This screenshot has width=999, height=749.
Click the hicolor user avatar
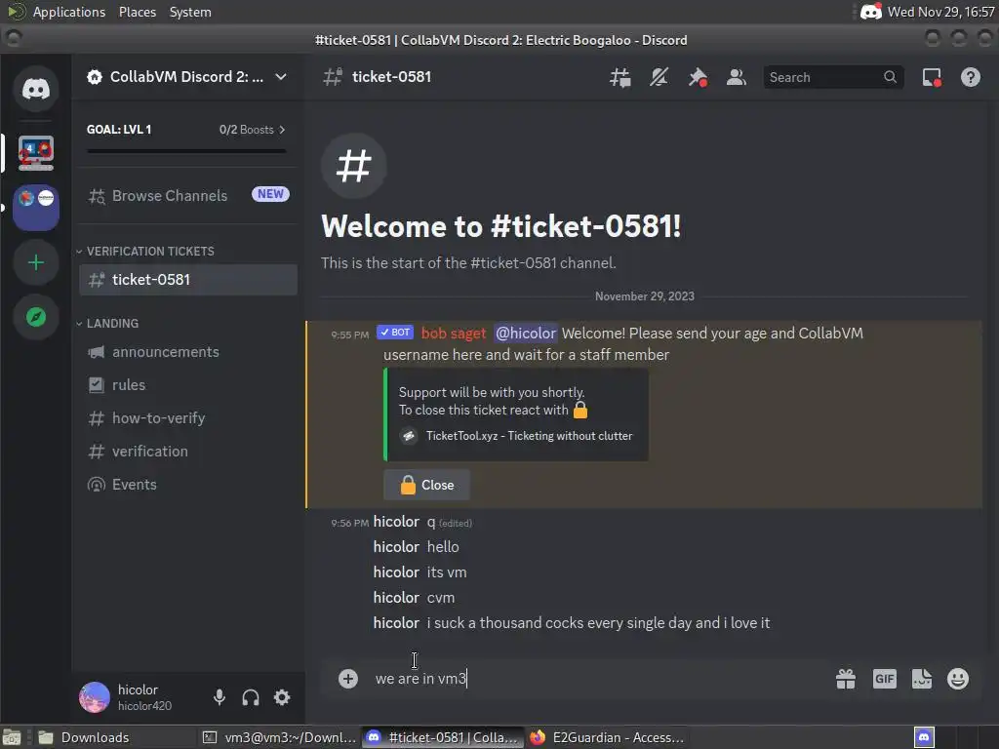point(95,696)
